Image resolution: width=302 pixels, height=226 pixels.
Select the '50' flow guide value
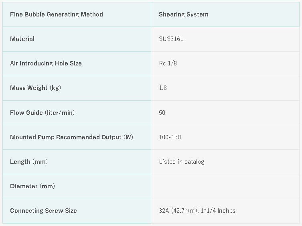162,112
